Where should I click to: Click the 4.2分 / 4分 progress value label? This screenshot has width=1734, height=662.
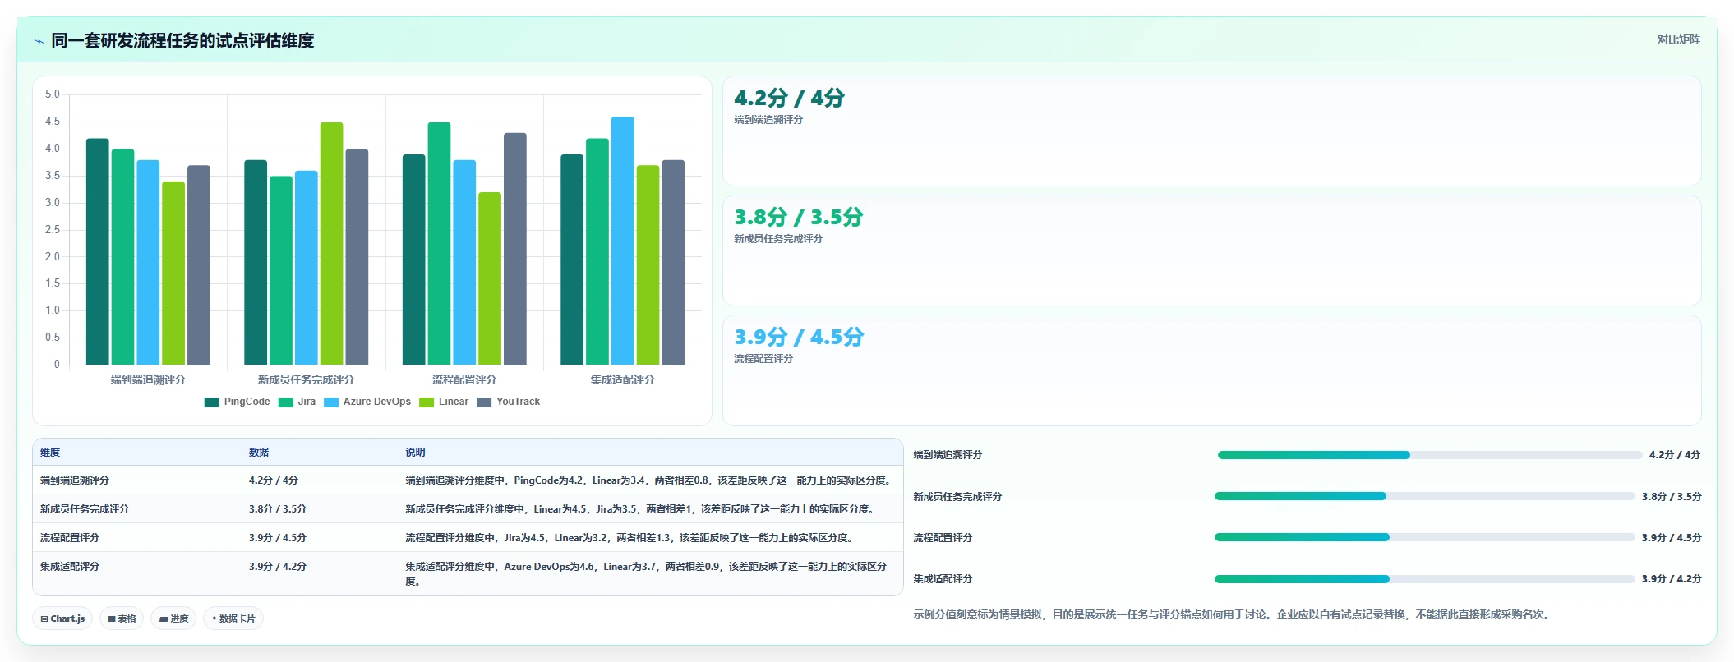(1675, 455)
